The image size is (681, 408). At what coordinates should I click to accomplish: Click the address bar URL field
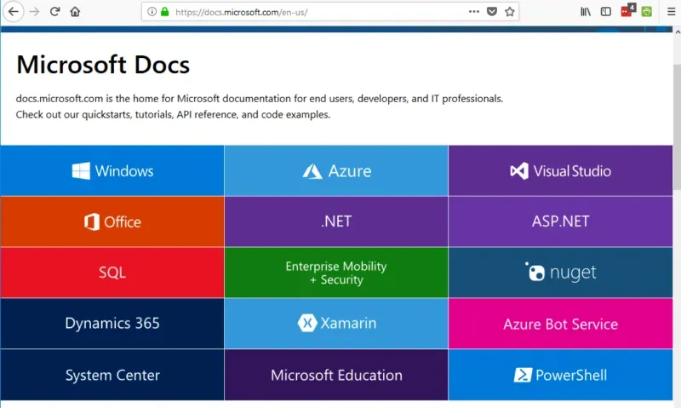(x=315, y=12)
